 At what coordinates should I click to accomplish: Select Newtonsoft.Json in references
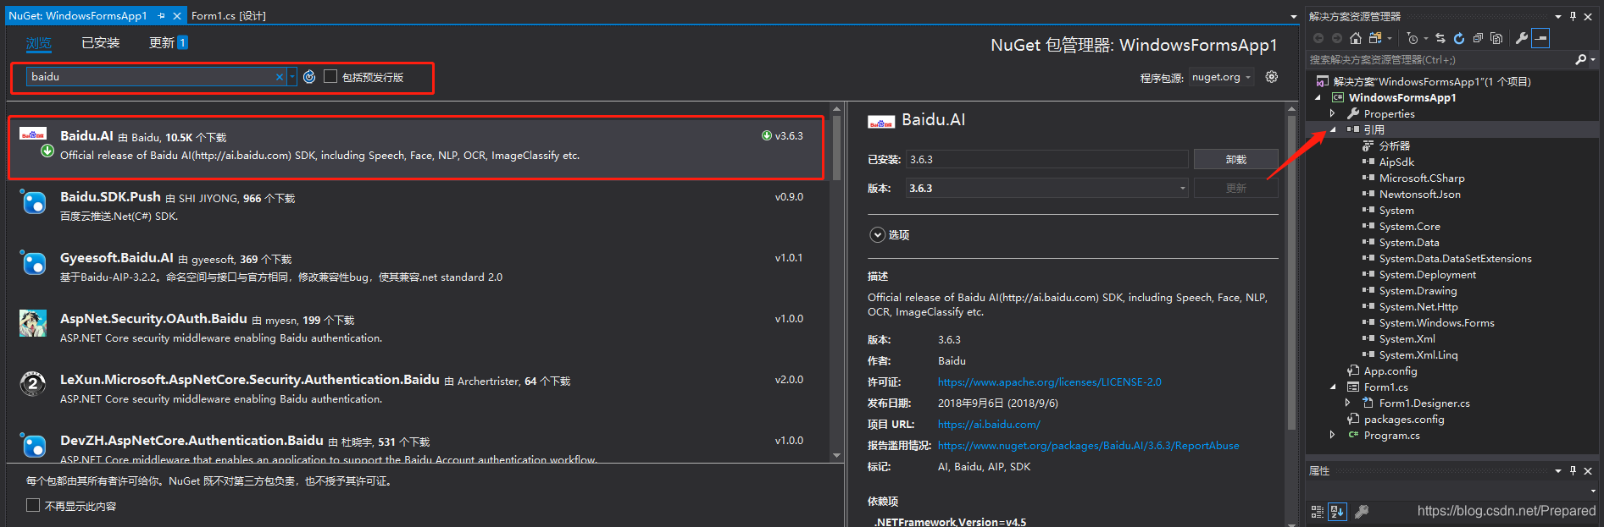(x=1419, y=195)
